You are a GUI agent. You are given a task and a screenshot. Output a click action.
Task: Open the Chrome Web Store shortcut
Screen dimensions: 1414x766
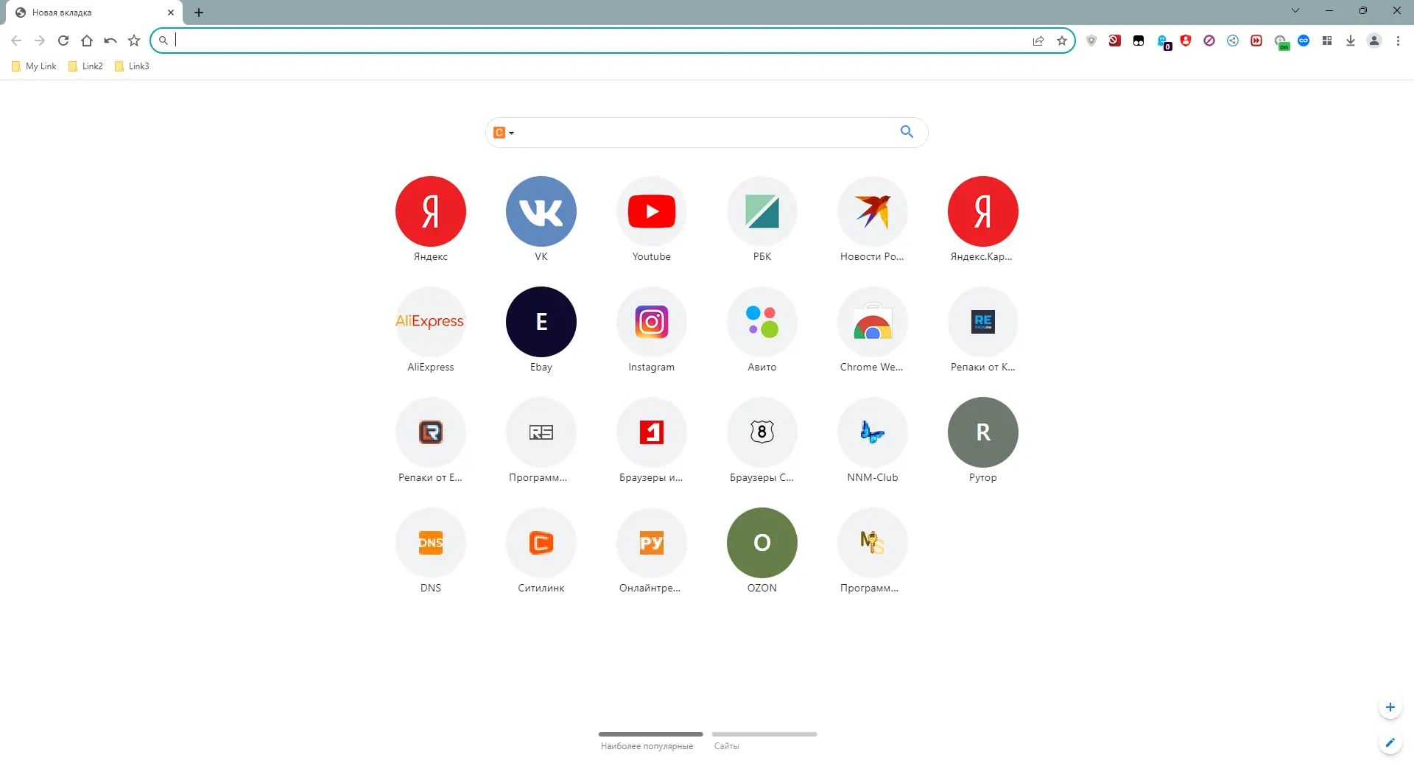pyautogui.click(x=872, y=322)
